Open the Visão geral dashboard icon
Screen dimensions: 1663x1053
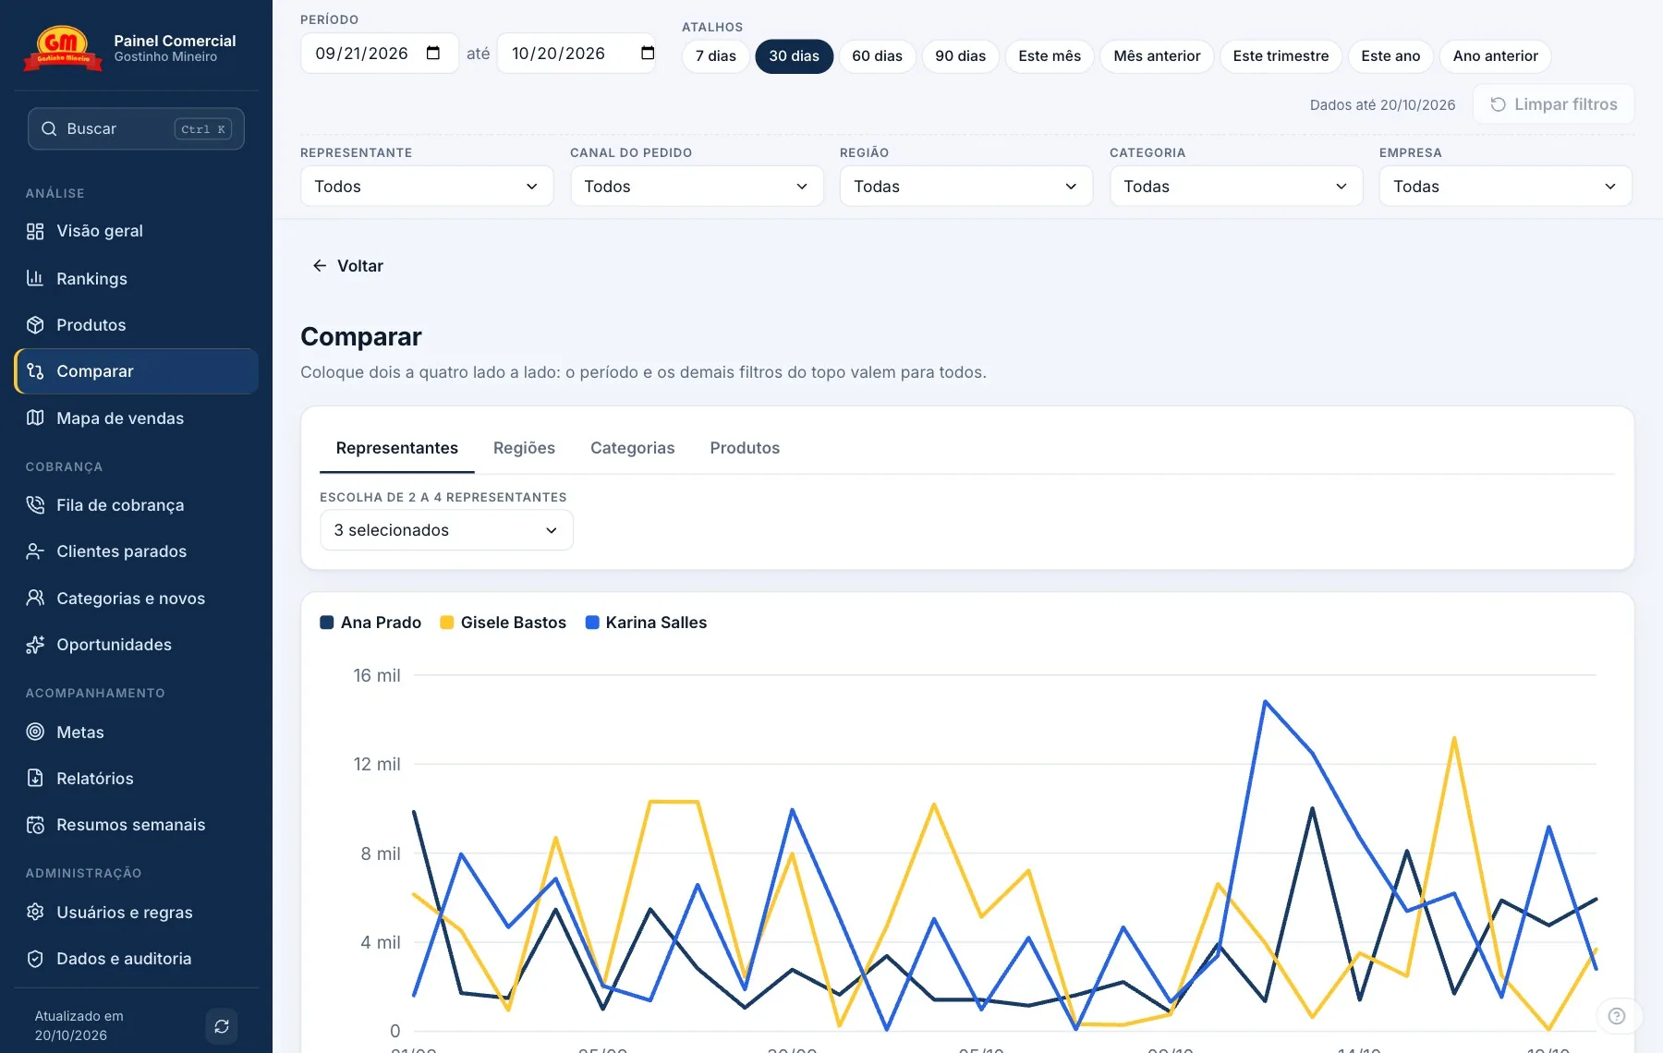[x=35, y=231]
